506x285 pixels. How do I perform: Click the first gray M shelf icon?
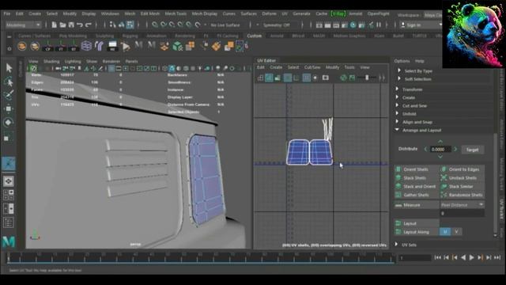[138, 46]
